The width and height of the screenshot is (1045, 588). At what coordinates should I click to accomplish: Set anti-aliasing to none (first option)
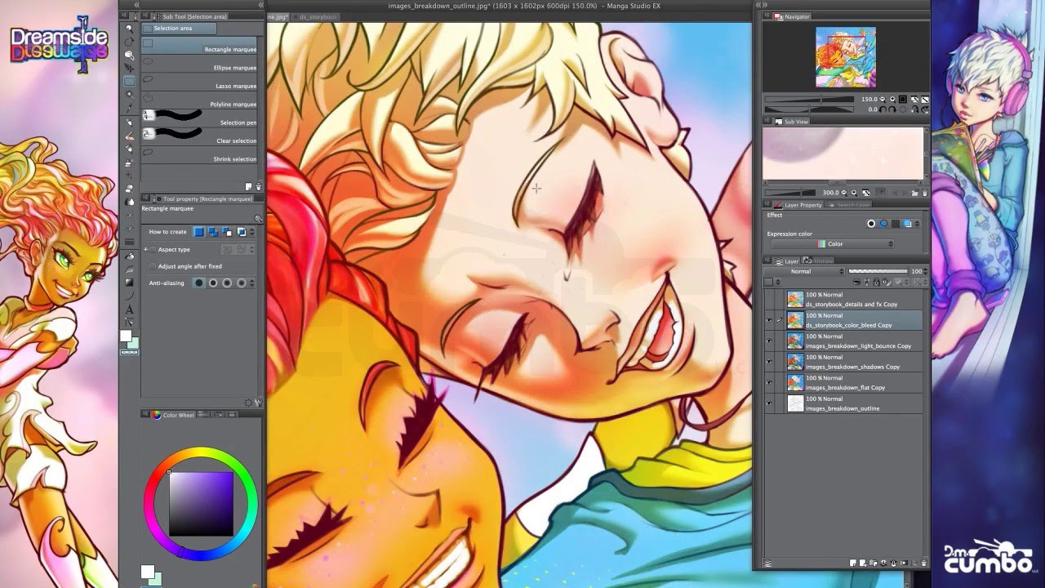pyautogui.click(x=198, y=283)
